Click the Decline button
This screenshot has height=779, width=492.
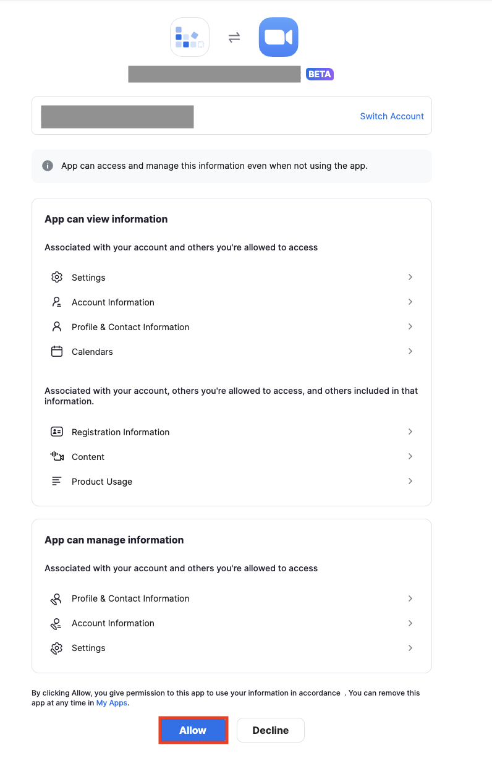click(x=271, y=730)
